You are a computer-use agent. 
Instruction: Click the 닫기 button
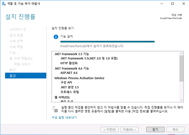[155, 130]
